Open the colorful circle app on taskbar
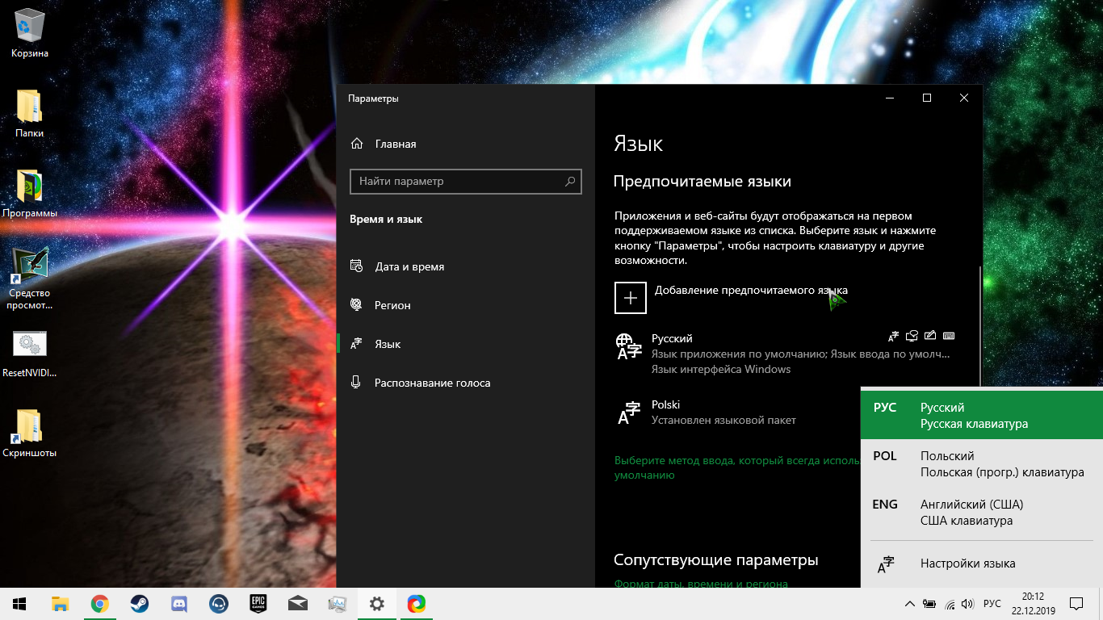Screen dimensions: 1103x620 click(x=416, y=604)
